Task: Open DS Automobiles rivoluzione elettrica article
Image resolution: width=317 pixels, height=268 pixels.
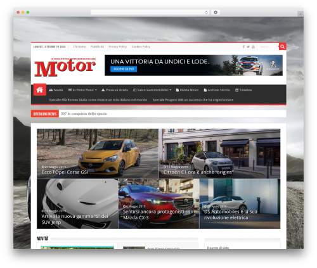Action: coord(231,214)
